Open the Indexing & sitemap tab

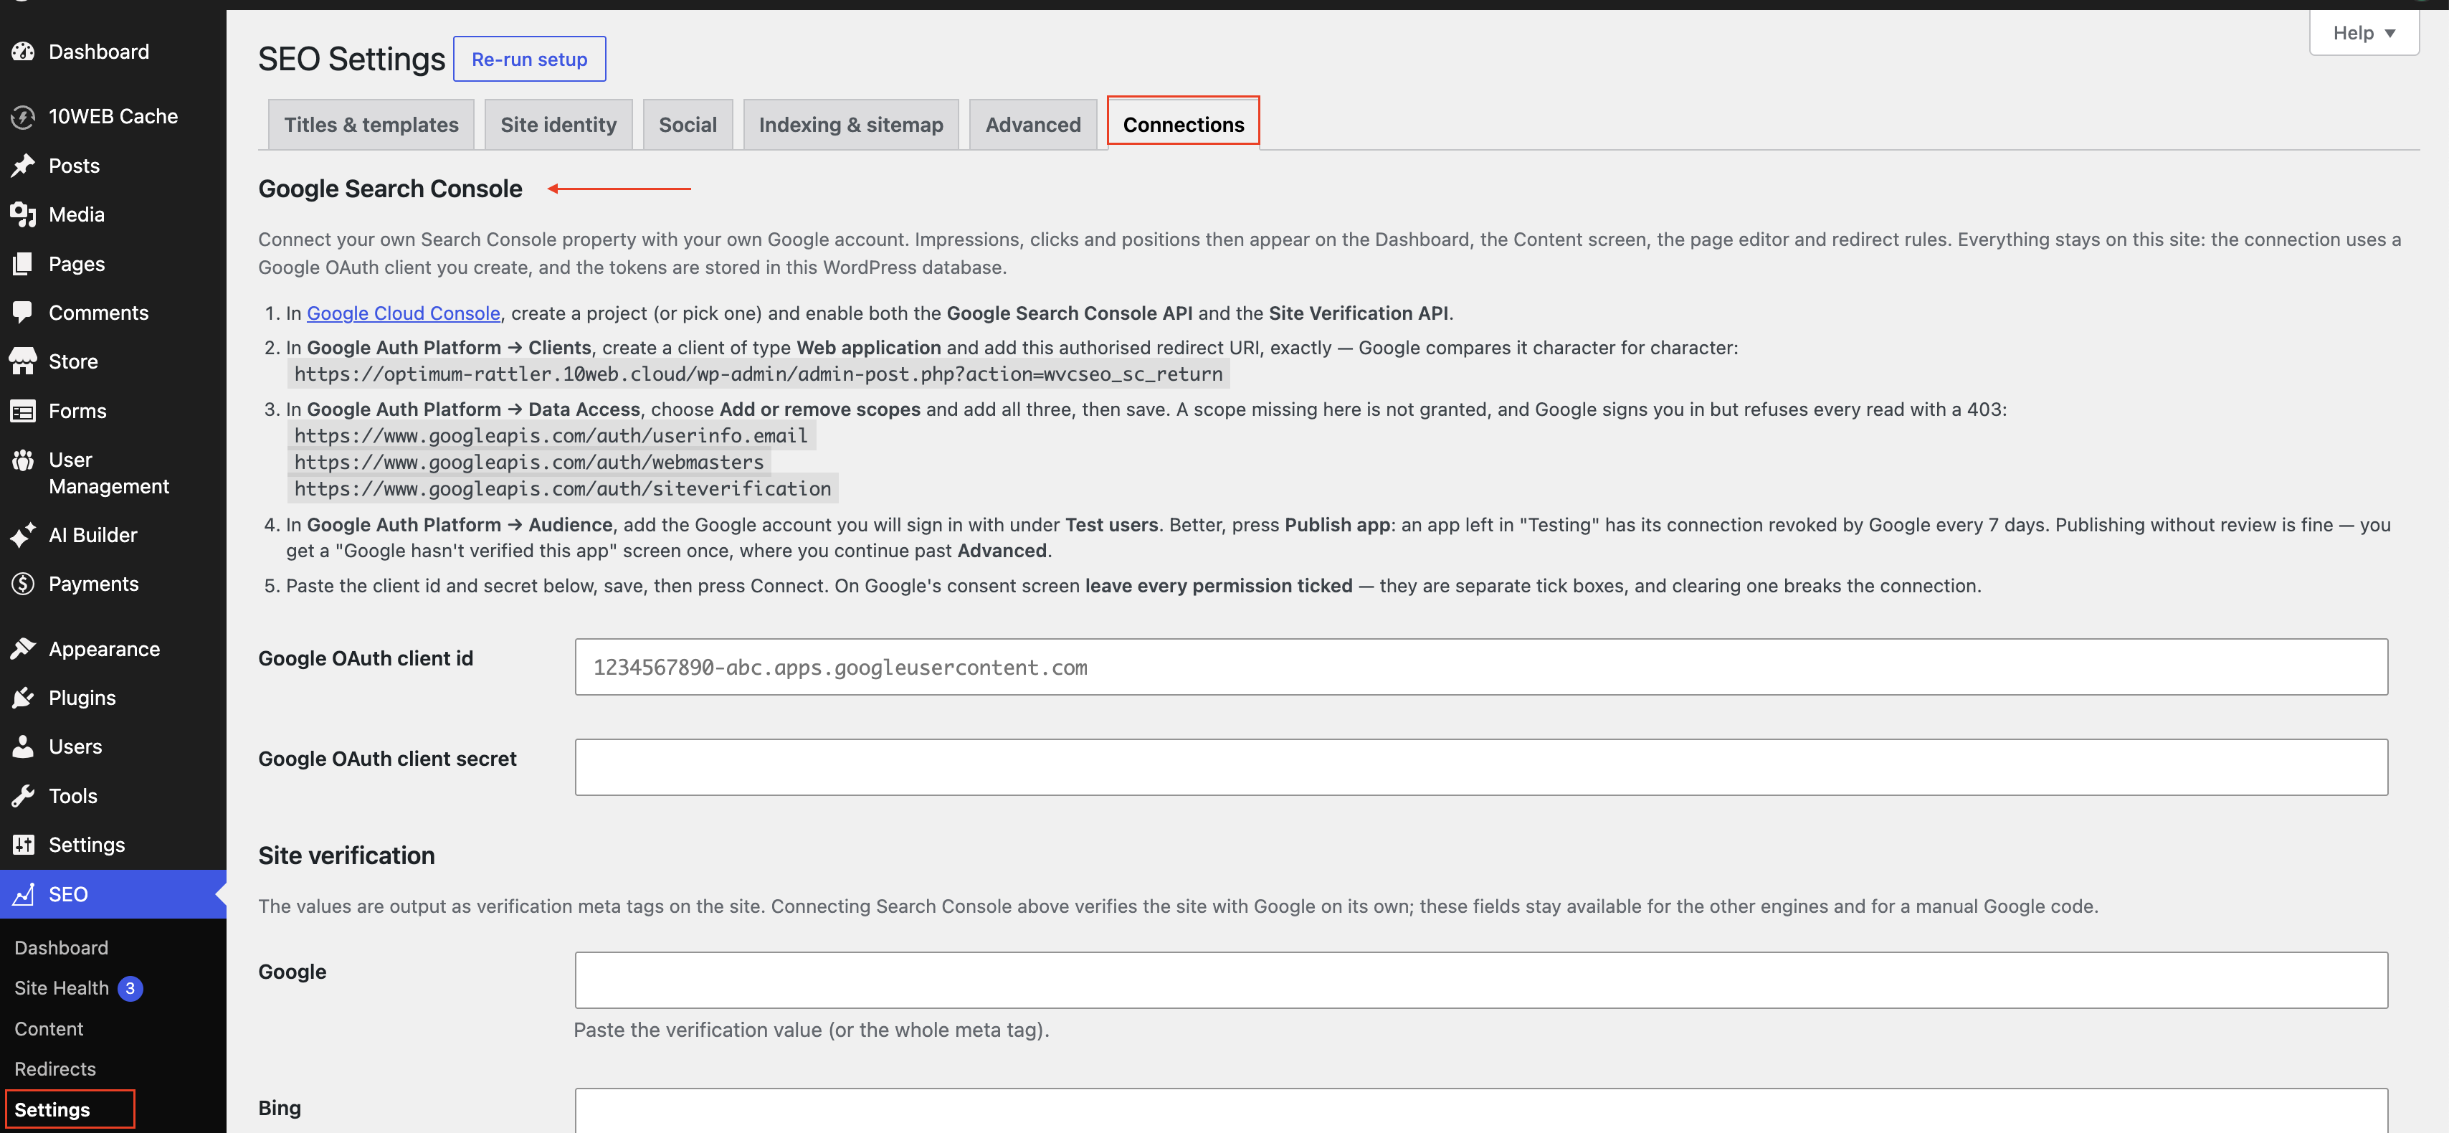click(851, 125)
